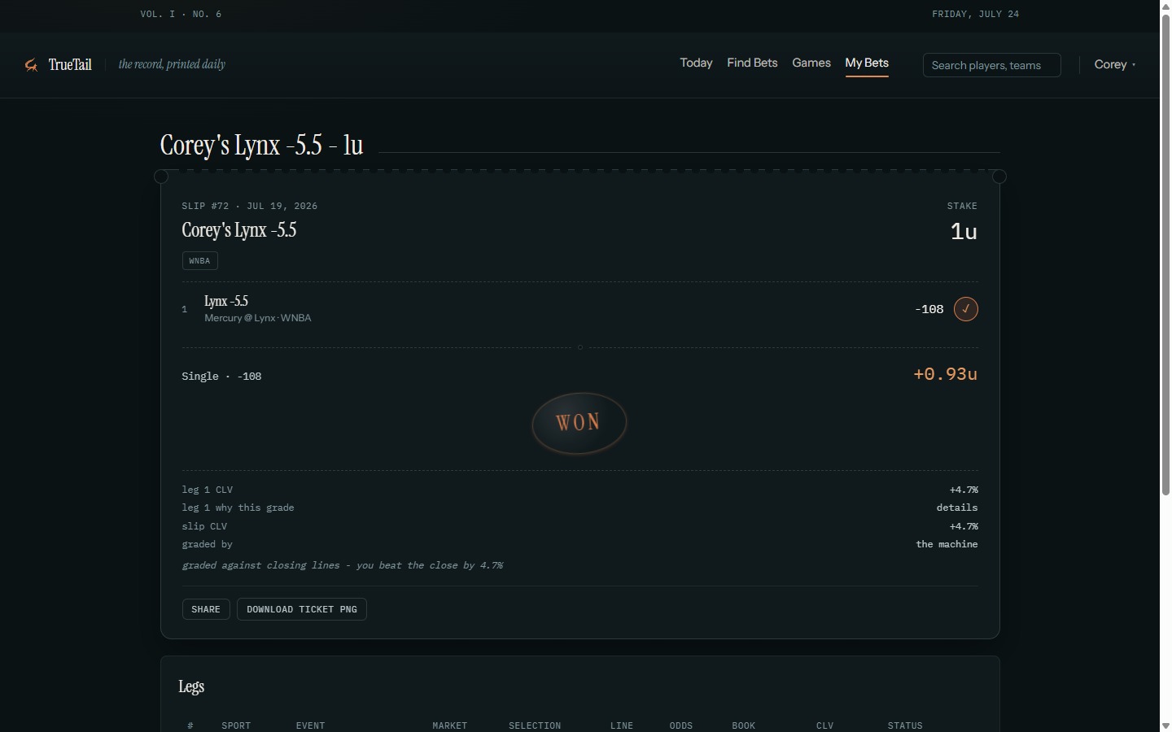Click the FRIDAY, JULY 24 date text

coord(975,14)
